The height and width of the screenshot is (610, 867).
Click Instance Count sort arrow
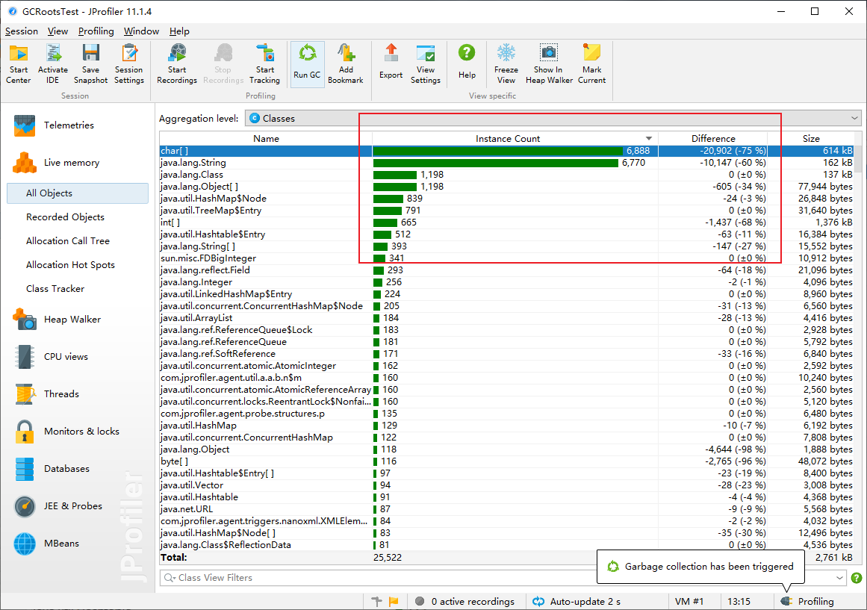(x=649, y=139)
